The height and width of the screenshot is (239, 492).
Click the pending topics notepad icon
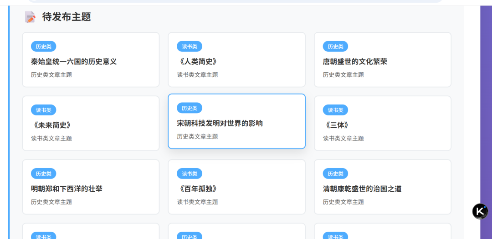pyautogui.click(x=30, y=17)
